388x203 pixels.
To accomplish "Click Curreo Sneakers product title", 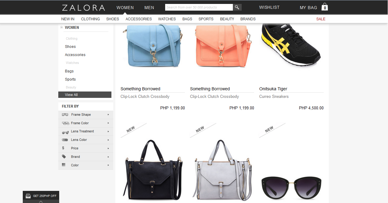I will point(274,96).
